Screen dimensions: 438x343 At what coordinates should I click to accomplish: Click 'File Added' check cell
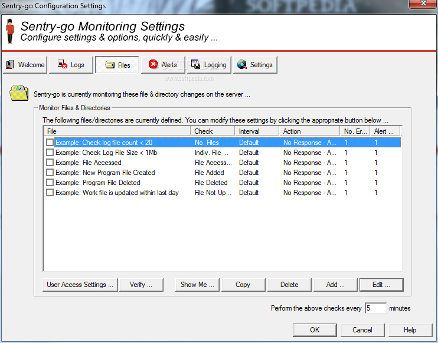coord(209,173)
